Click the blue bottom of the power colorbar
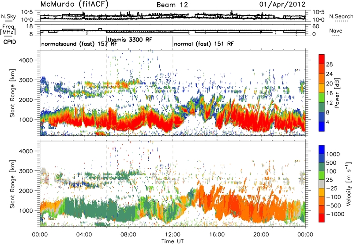353x244 pixels. 322,126
